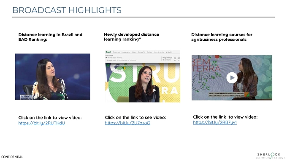The height and width of the screenshot is (161, 287).
Task: Click the TV Brasil logo in site header
Action: pos(108,52)
